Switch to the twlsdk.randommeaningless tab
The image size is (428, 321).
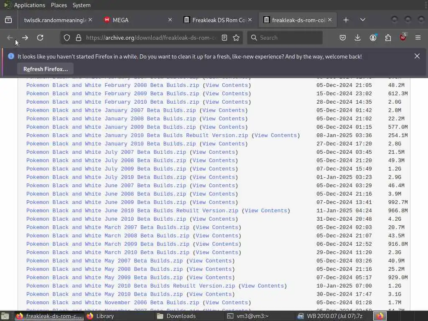[x=55, y=20]
